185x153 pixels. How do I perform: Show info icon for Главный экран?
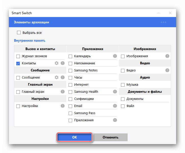pyautogui.click(x=63, y=92)
